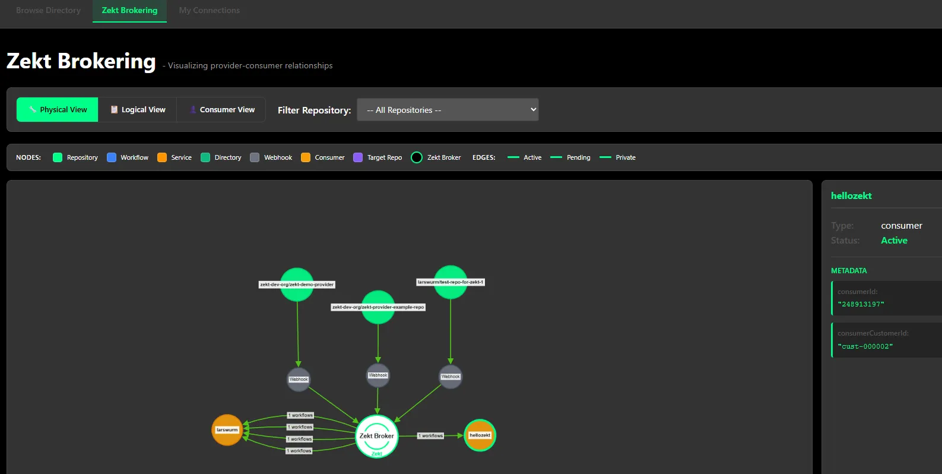The image size is (942, 474).
Task: Click the rightmost Webhook node
Action: tap(451, 377)
